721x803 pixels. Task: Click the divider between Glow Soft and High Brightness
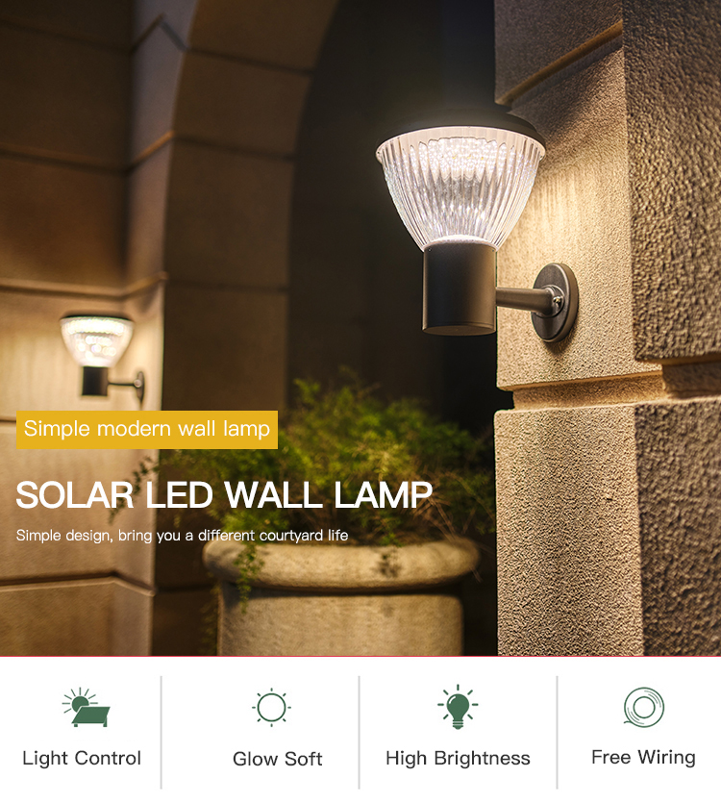[359, 733]
